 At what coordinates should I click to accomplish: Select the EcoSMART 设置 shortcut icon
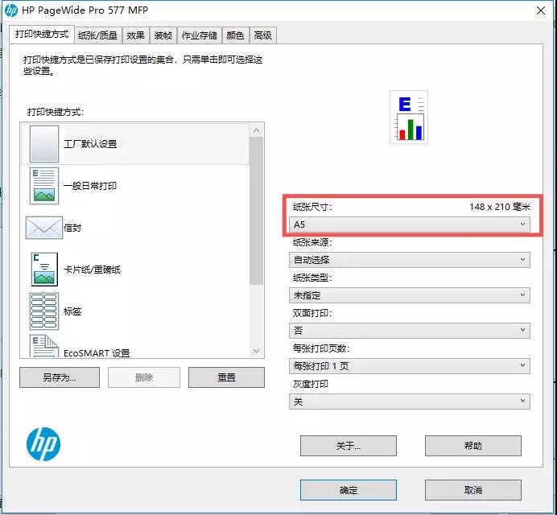(x=44, y=346)
